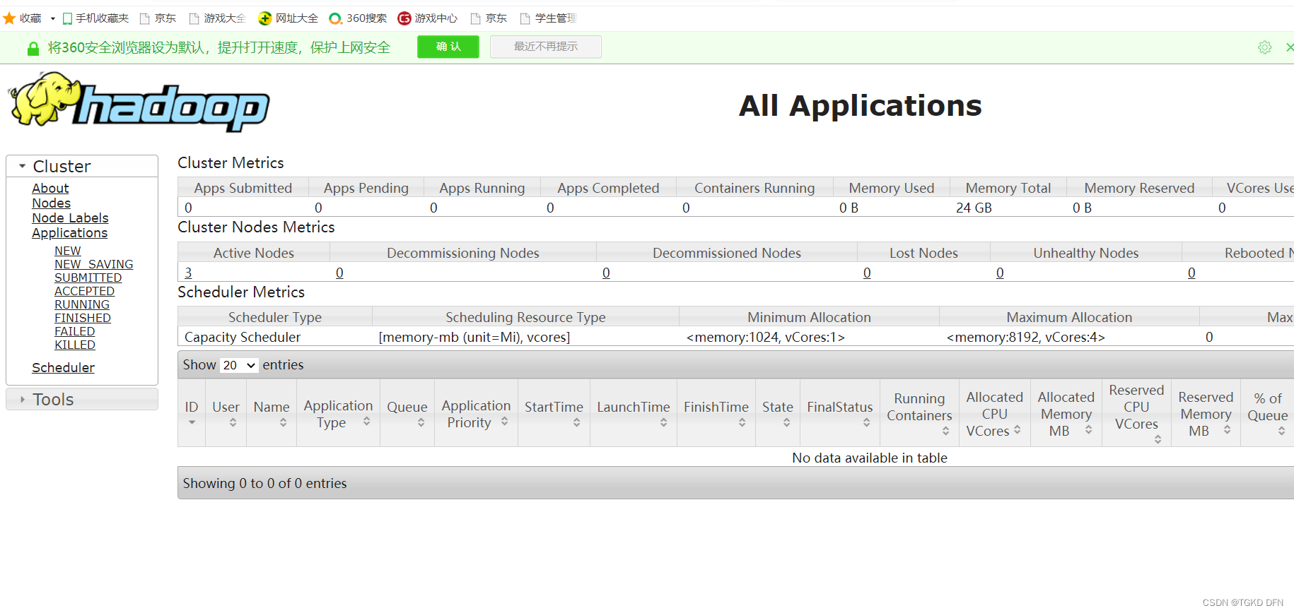Screen dimensions: 1294x613
Task: Click 'No data available in table' message
Action: [869, 458]
